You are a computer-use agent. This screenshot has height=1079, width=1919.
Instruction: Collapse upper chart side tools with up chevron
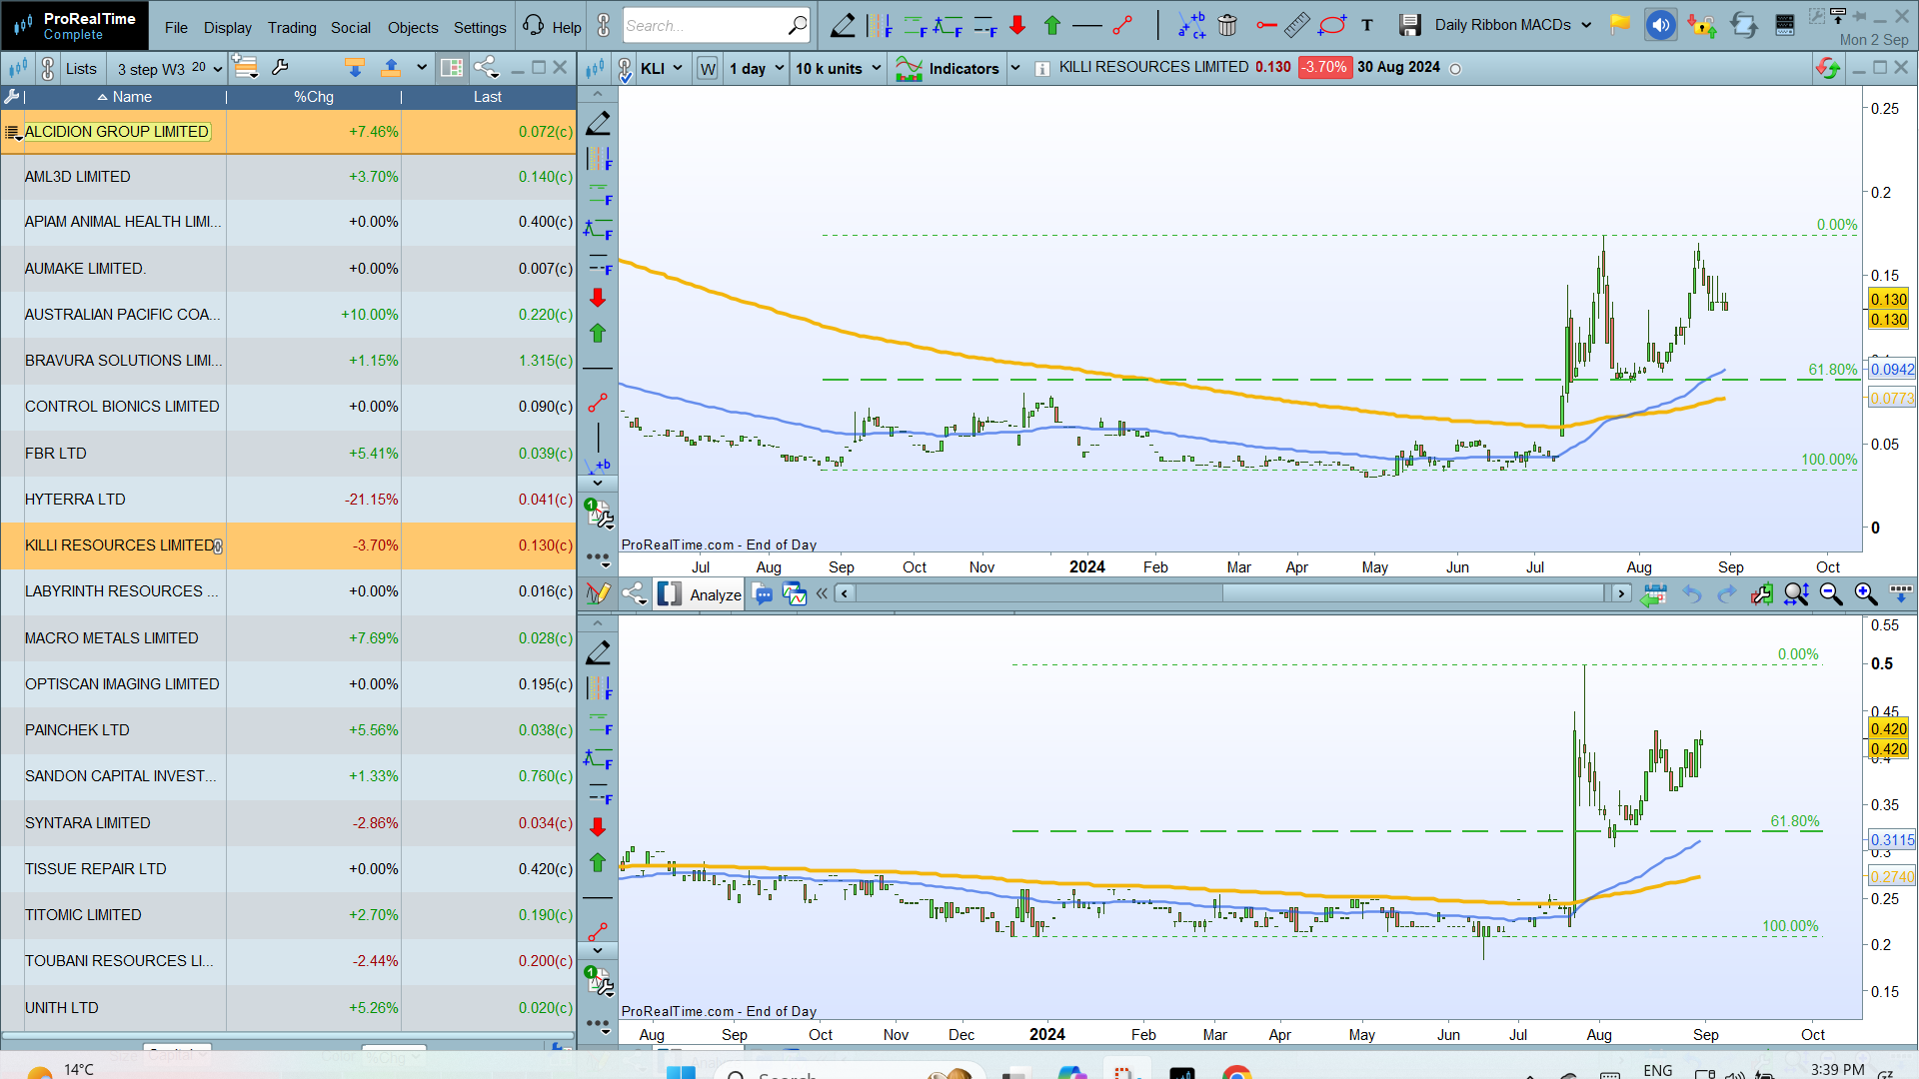[598, 94]
